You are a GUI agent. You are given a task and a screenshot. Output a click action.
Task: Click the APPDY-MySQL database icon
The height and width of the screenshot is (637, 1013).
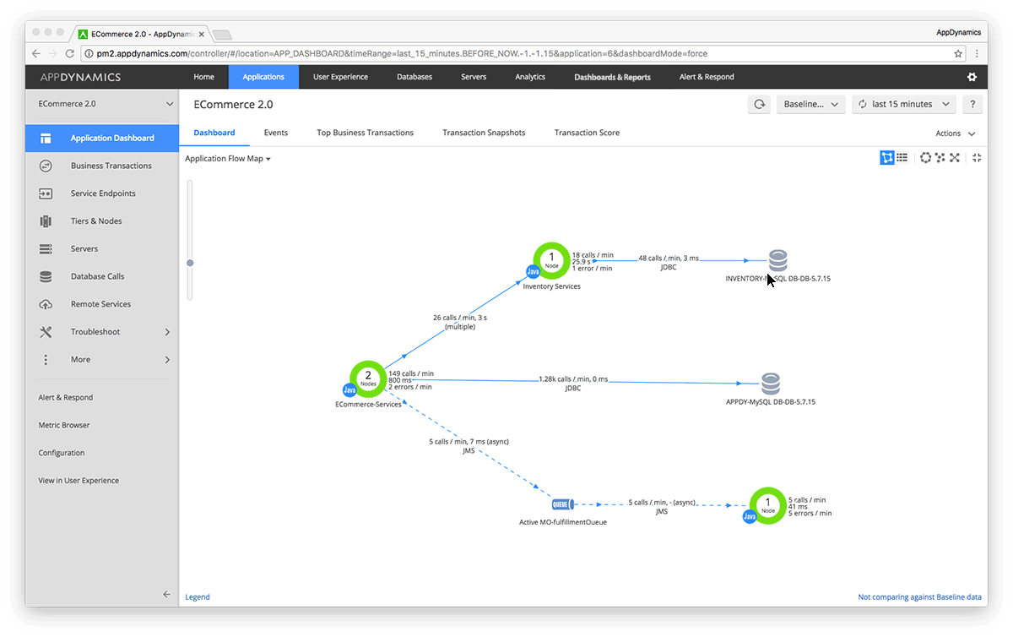click(x=771, y=384)
